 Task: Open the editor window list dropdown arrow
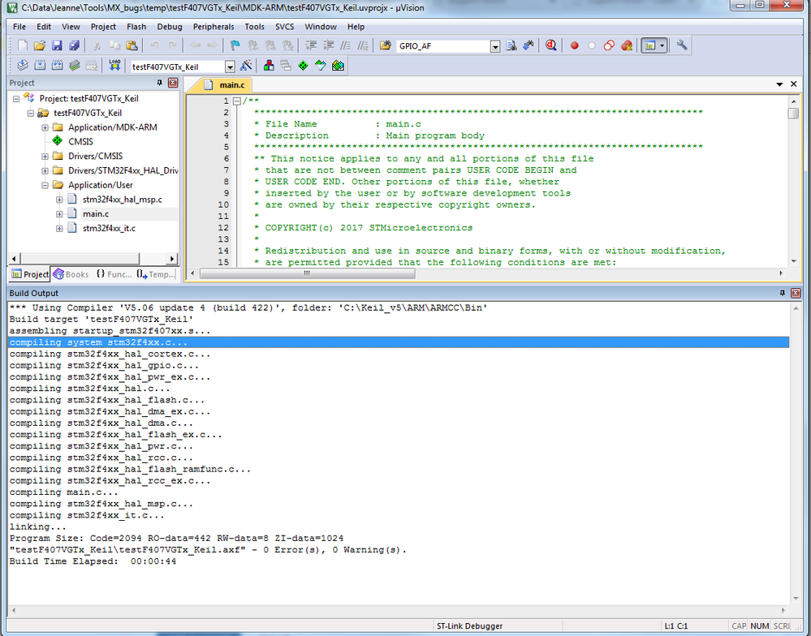(779, 84)
